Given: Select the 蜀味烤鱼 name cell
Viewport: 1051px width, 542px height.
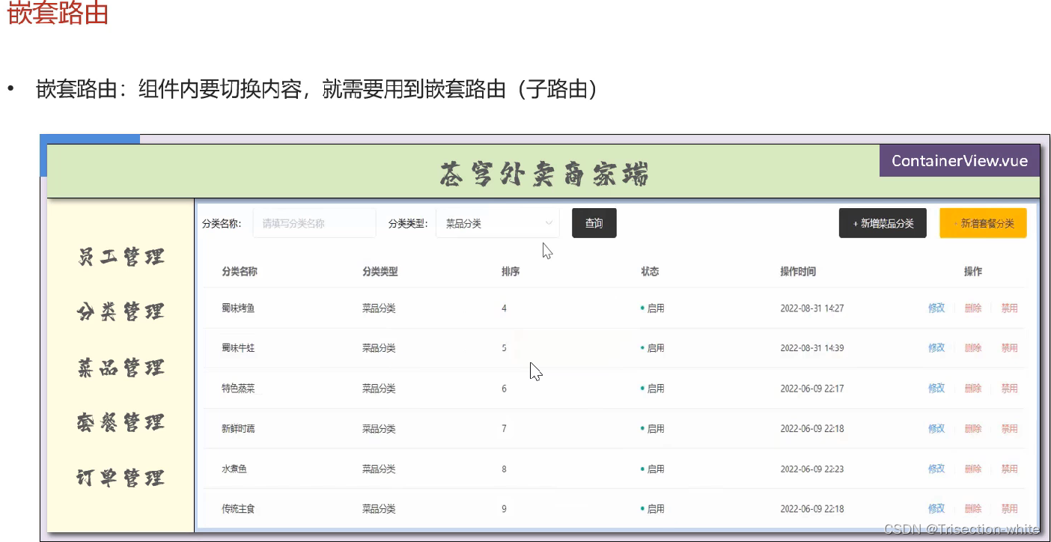Looking at the screenshot, I should tap(239, 308).
